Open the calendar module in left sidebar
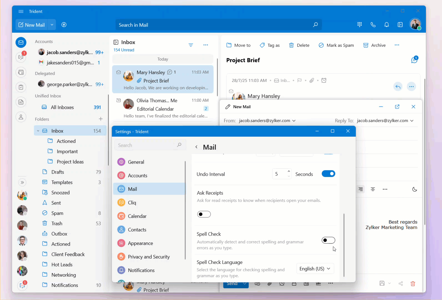Viewport: 442px width, 300px height. [x=21, y=72]
